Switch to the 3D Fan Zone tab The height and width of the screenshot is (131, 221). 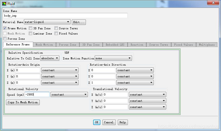(91, 45)
